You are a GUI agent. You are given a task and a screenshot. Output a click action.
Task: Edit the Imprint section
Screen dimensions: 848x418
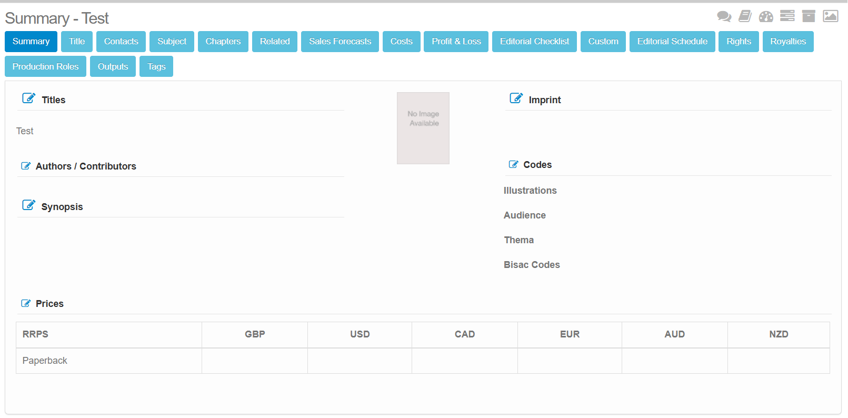(516, 98)
